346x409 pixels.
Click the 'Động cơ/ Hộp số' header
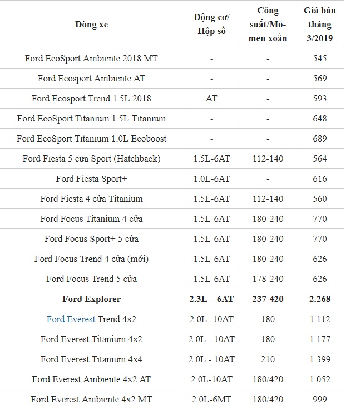tap(211, 25)
